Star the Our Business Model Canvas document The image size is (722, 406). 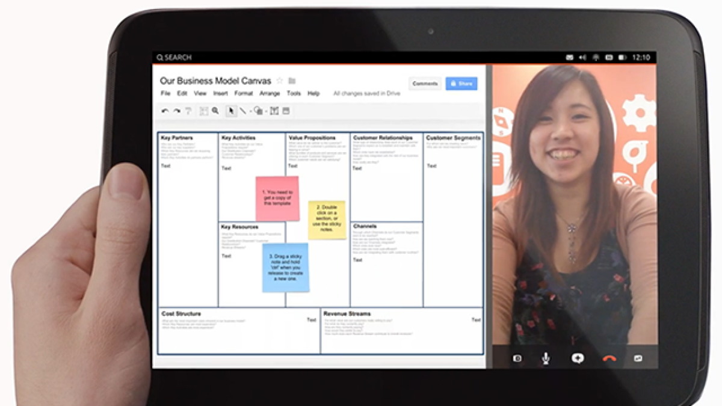click(x=280, y=81)
